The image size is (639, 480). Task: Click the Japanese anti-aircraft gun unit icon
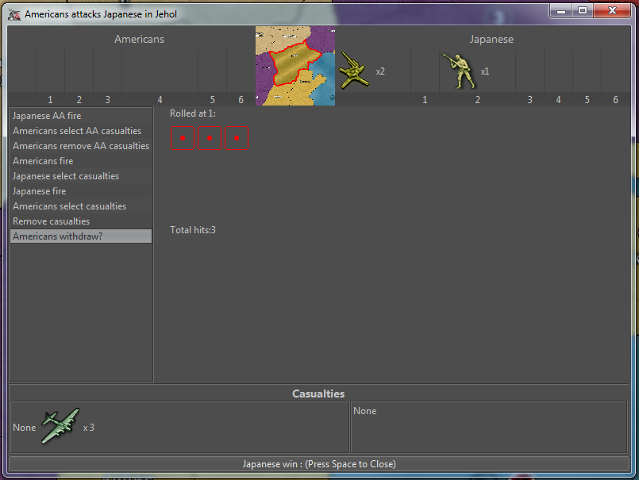pyautogui.click(x=354, y=71)
